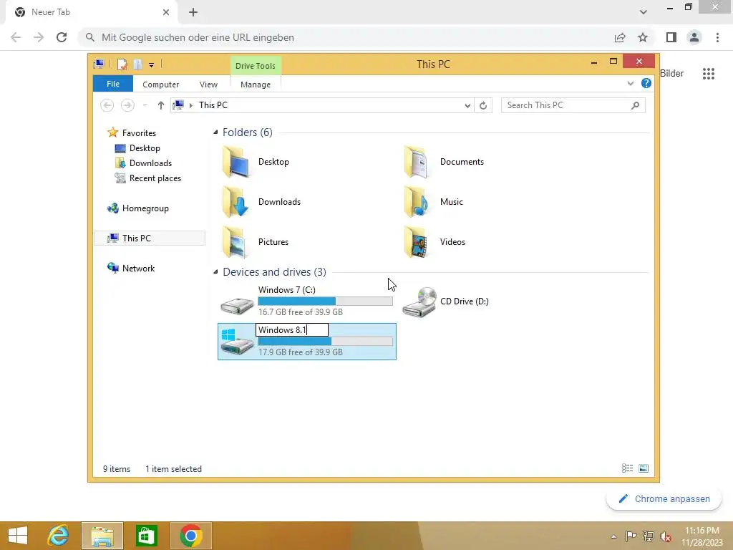Click the Windows 8.1 drive icon

(237, 342)
